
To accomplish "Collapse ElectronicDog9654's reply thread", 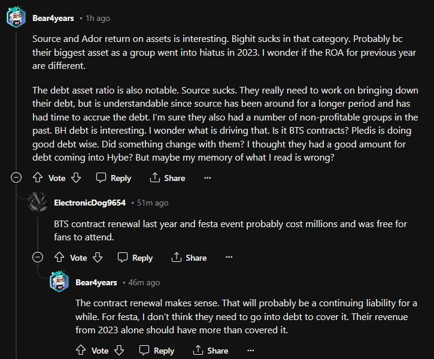I will pyautogui.click(x=38, y=258).
